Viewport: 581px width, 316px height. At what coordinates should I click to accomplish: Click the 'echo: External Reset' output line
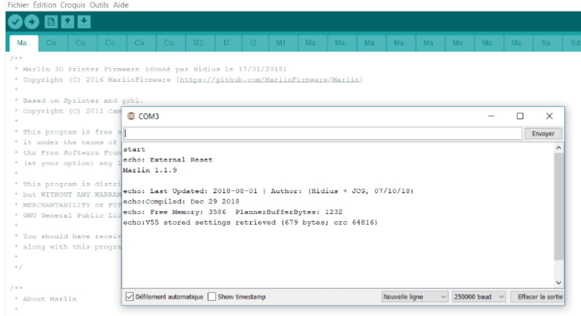click(168, 160)
